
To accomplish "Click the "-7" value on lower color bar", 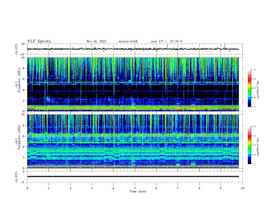I will coord(254,164).
